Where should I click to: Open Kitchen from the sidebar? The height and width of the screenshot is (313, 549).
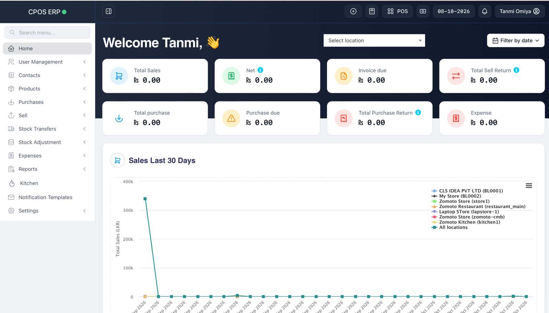[47, 183]
